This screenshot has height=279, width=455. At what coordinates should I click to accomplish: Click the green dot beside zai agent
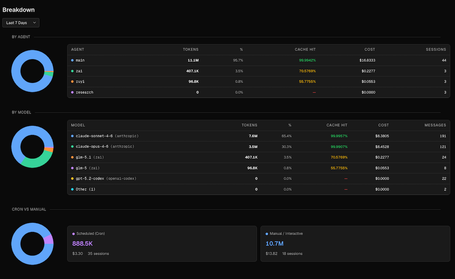(x=72, y=71)
